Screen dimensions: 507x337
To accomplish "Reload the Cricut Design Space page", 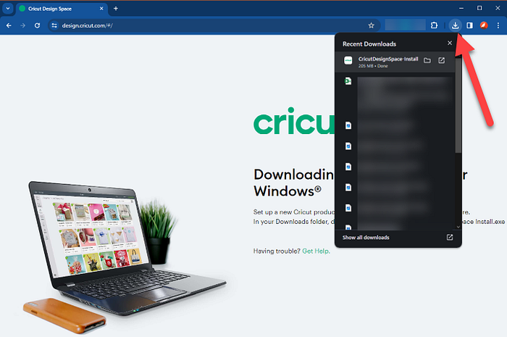I will [x=37, y=25].
